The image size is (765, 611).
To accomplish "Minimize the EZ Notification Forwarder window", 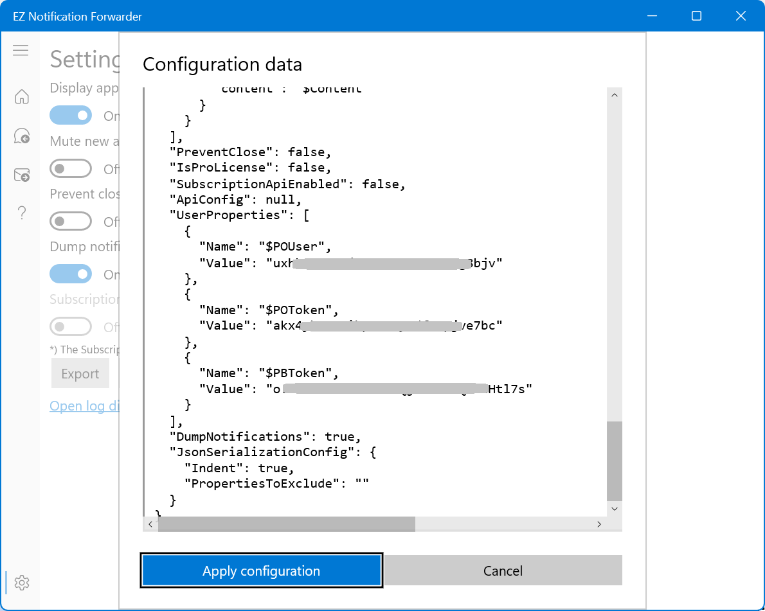I will click(652, 16).
